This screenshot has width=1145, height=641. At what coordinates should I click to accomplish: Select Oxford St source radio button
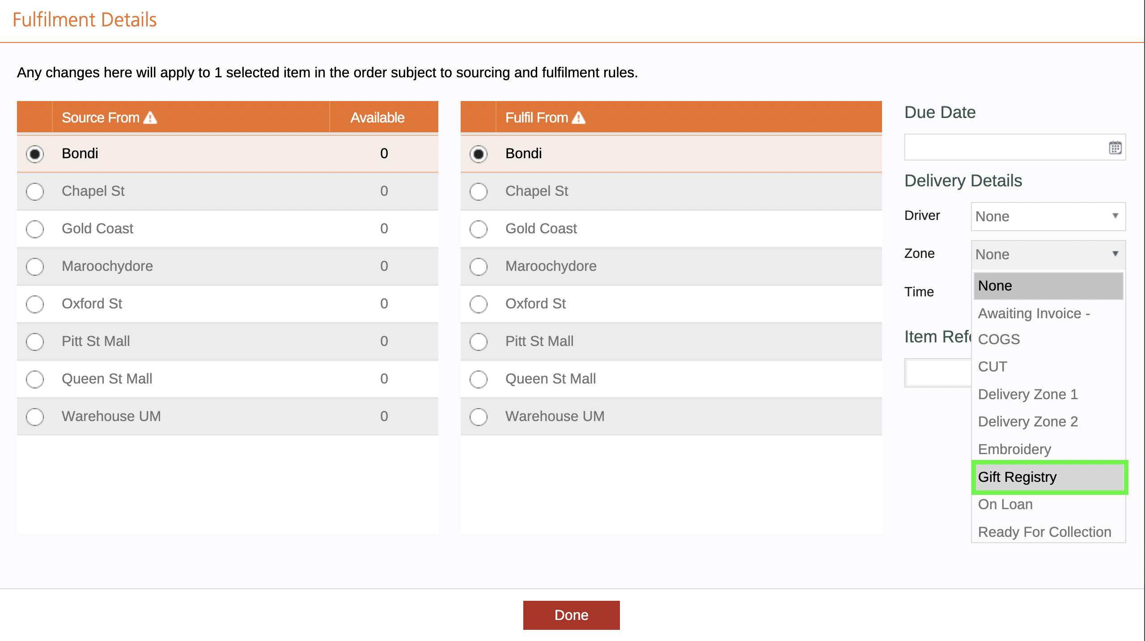pos(35,304)
